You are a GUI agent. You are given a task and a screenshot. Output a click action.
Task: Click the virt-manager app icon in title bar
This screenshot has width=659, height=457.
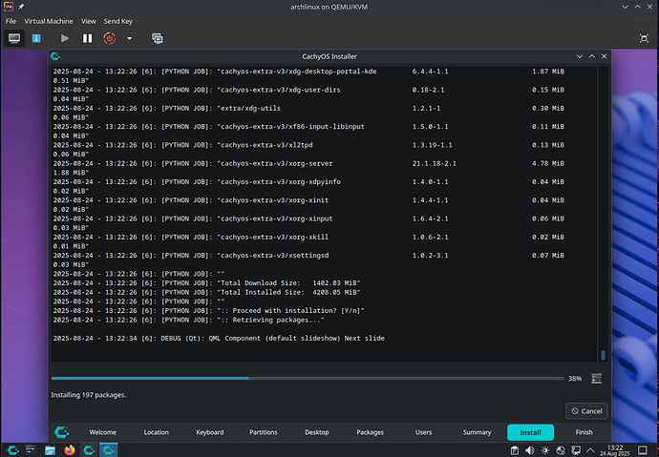click(x=9, y=7)
